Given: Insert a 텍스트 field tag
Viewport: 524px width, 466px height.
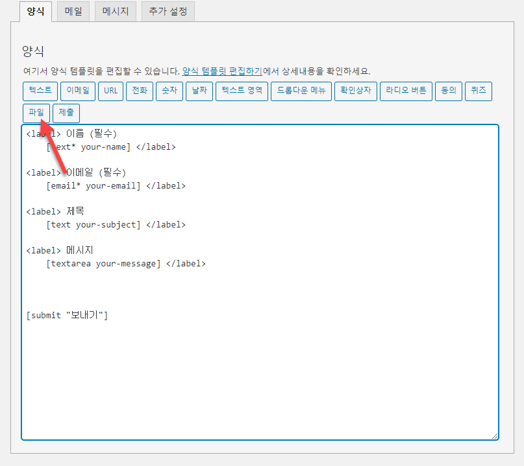Looking at the screenshot, I should (40, 91).
